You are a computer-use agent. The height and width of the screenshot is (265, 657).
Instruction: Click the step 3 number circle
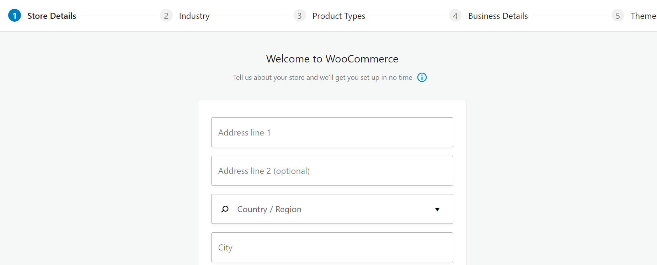tap(300, 16)
